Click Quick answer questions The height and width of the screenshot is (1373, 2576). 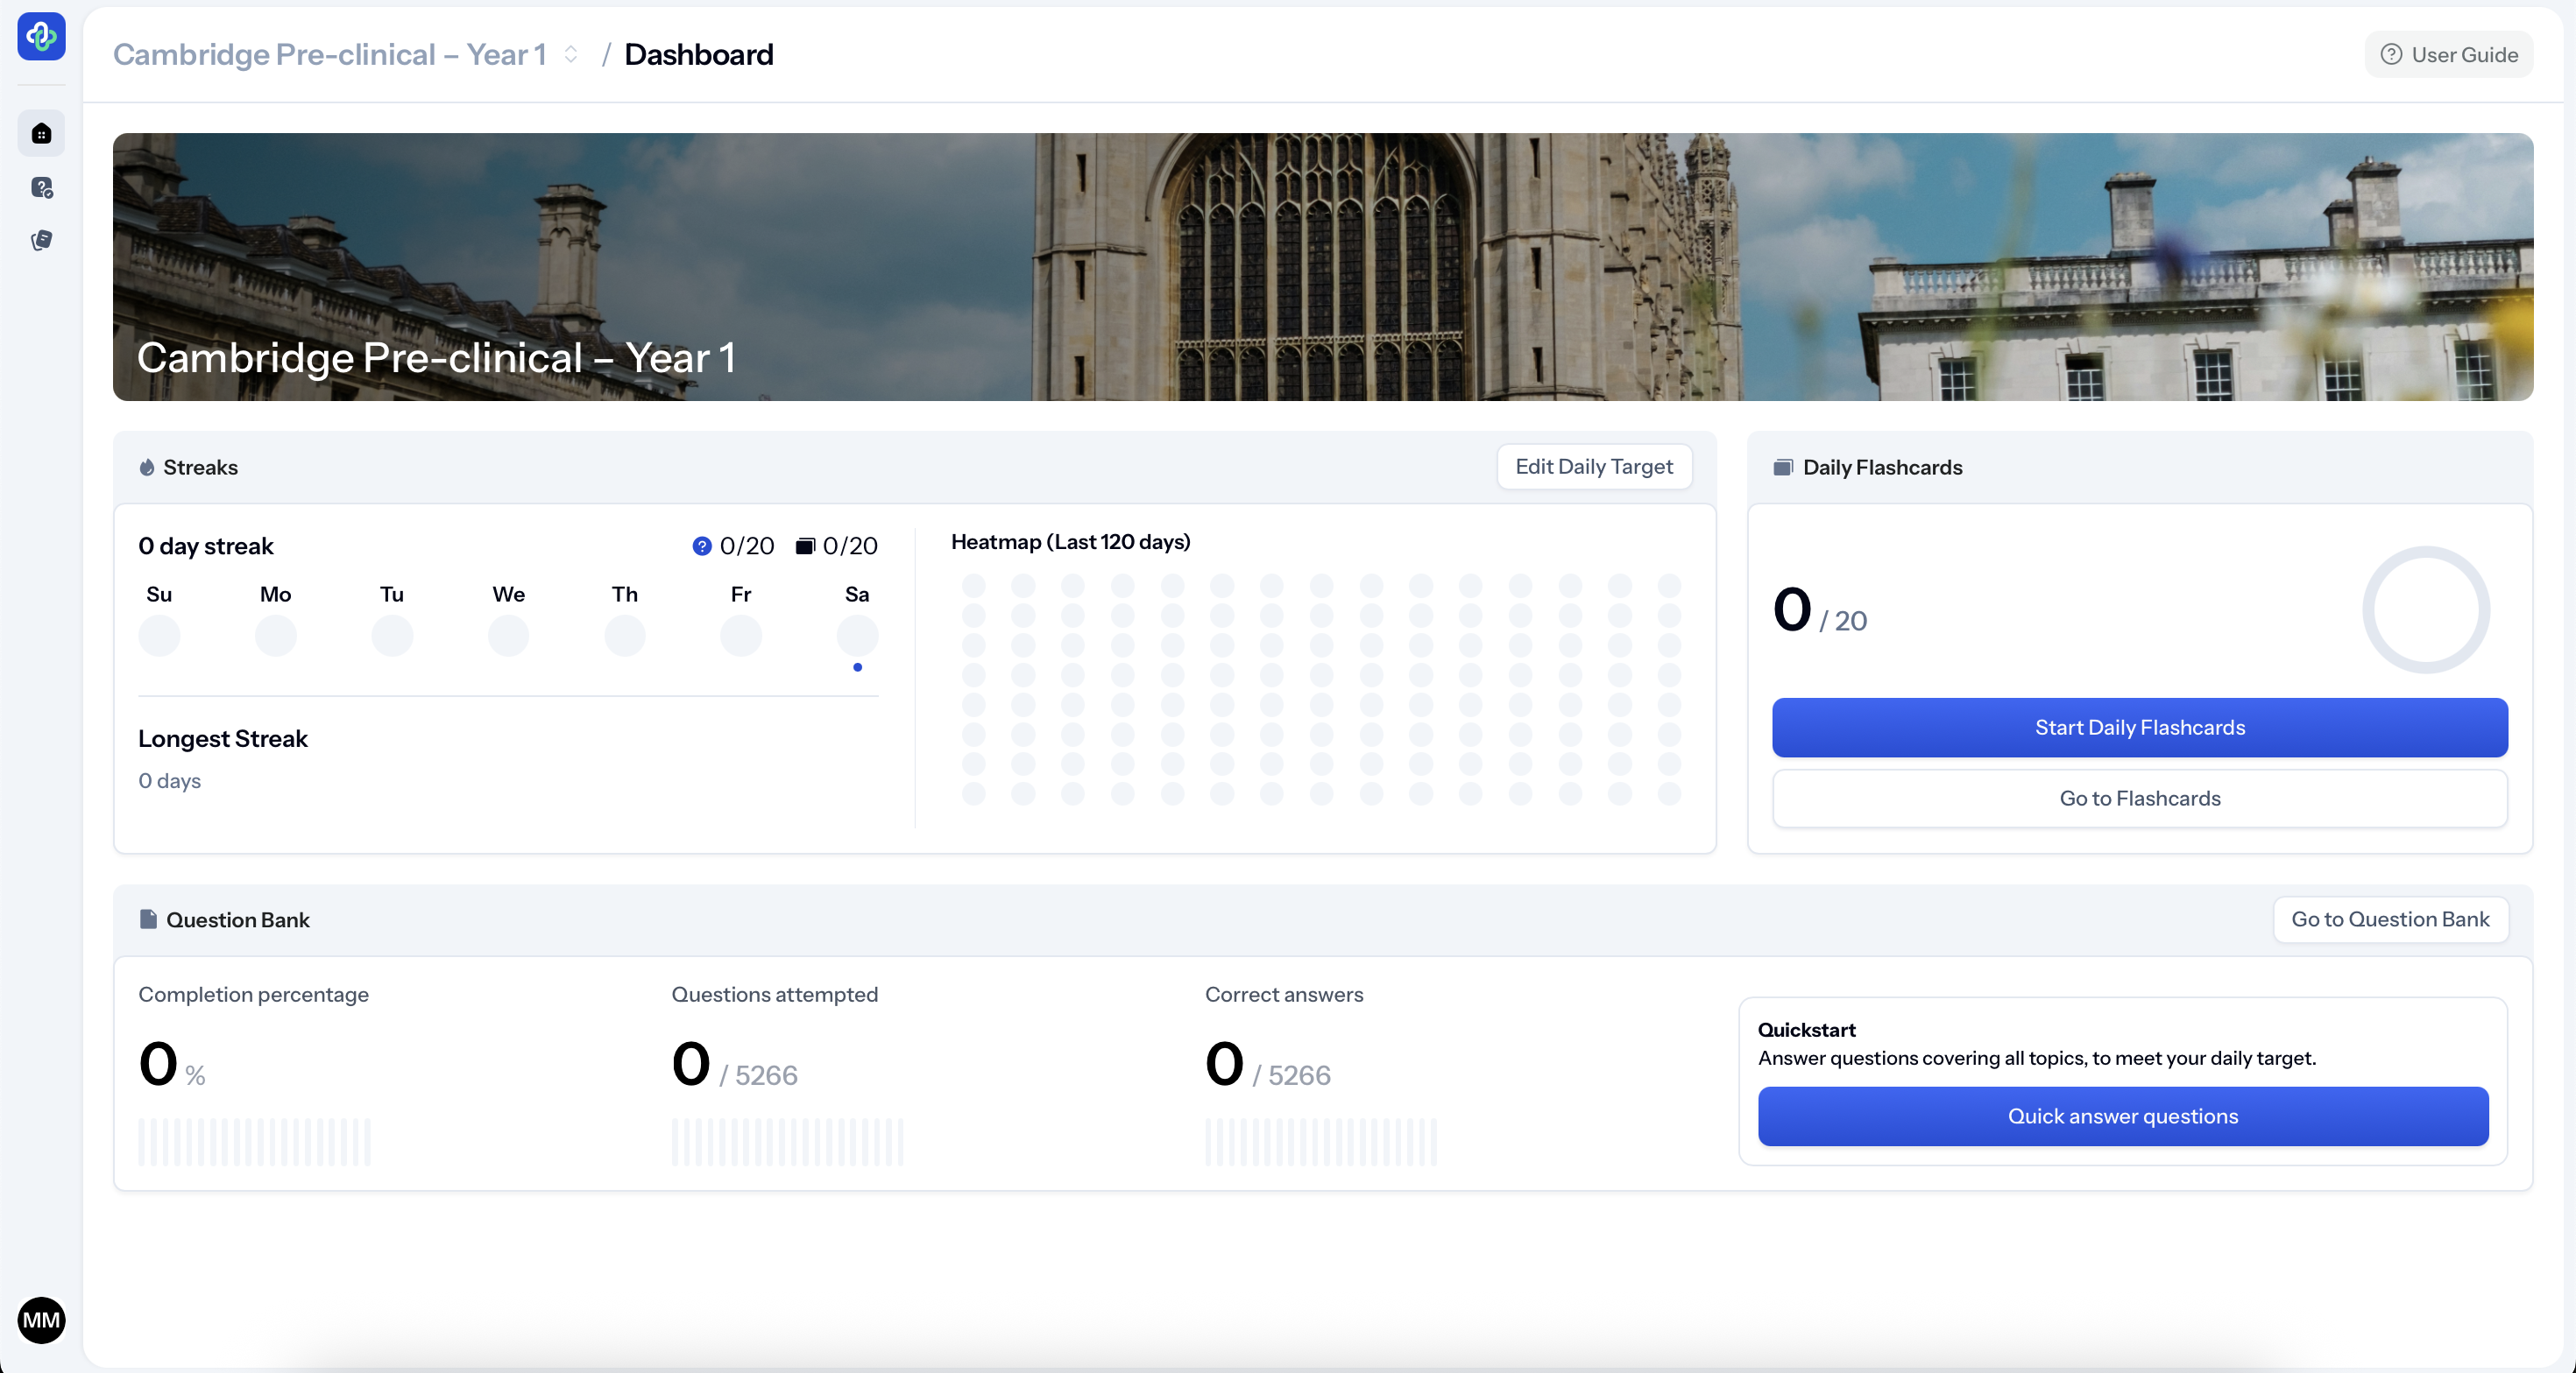point(2122,1116)
